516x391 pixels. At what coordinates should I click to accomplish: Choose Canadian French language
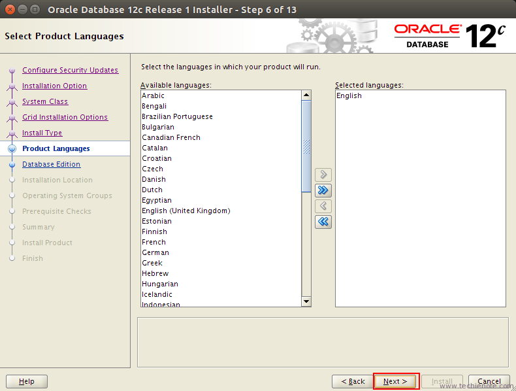point(221,137)
